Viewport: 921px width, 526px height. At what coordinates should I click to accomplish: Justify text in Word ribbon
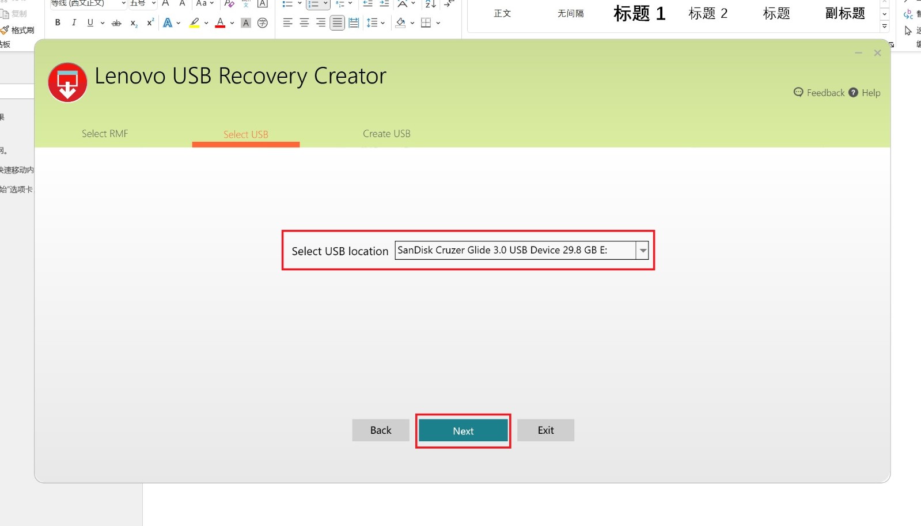[x=338, y=22]
